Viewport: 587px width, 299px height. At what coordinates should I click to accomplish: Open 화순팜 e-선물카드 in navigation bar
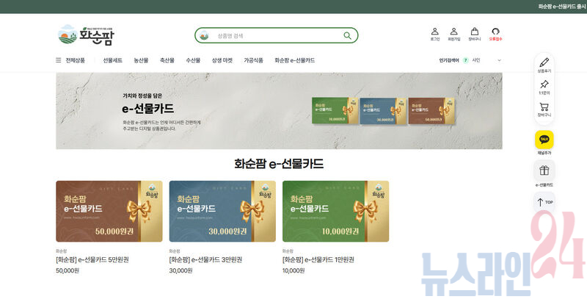pyautogui.click(x=294, y=60)
